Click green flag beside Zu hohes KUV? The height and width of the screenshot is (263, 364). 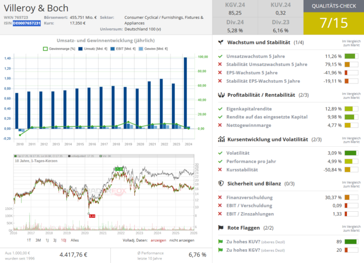pyautogui.click(x=220, y=242)
